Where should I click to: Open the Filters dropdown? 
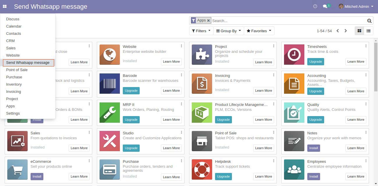coord(201,31)
